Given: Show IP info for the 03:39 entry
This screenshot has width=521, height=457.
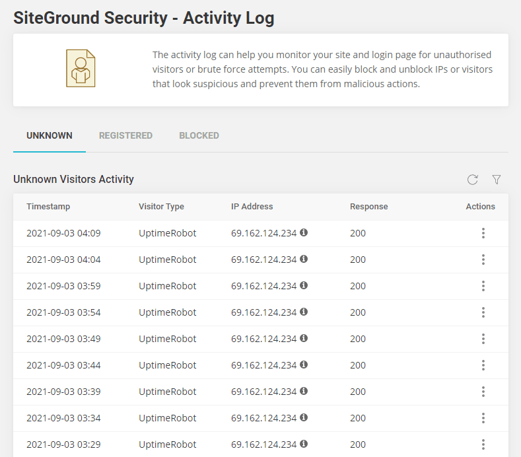Looking at the screenshot, I should [304, 391].
